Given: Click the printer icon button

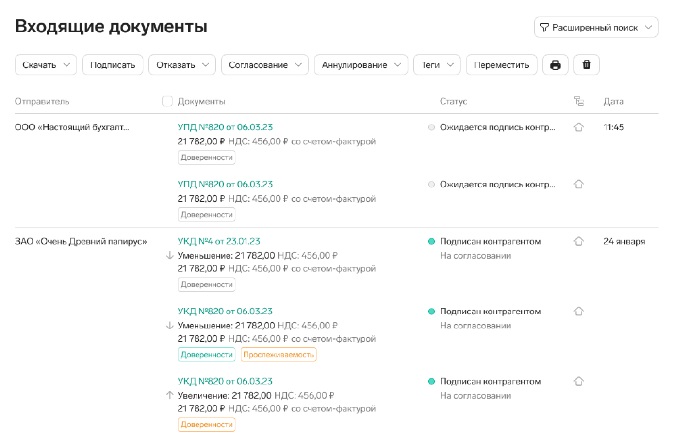Looking at the screenshot, I should (x=555, y=65).
